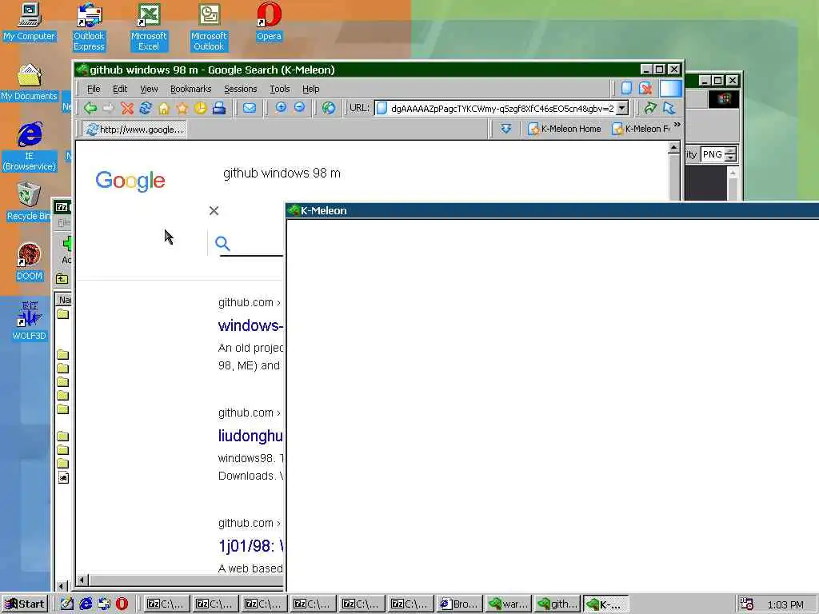
Task: Open the Bookmarks menu
Action: click(x=190, y=89)
